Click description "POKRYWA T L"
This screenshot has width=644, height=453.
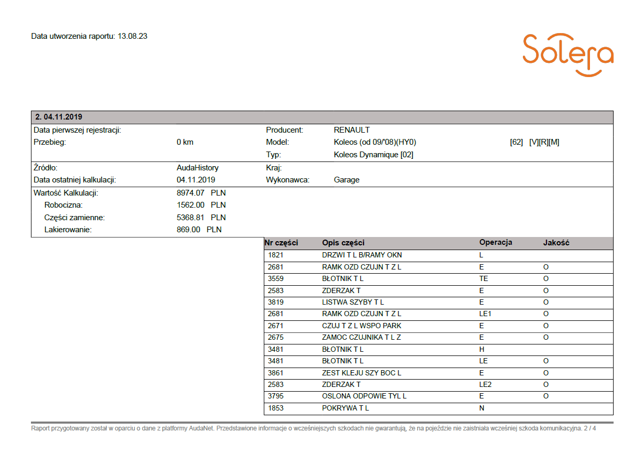[x=346, y=408]
